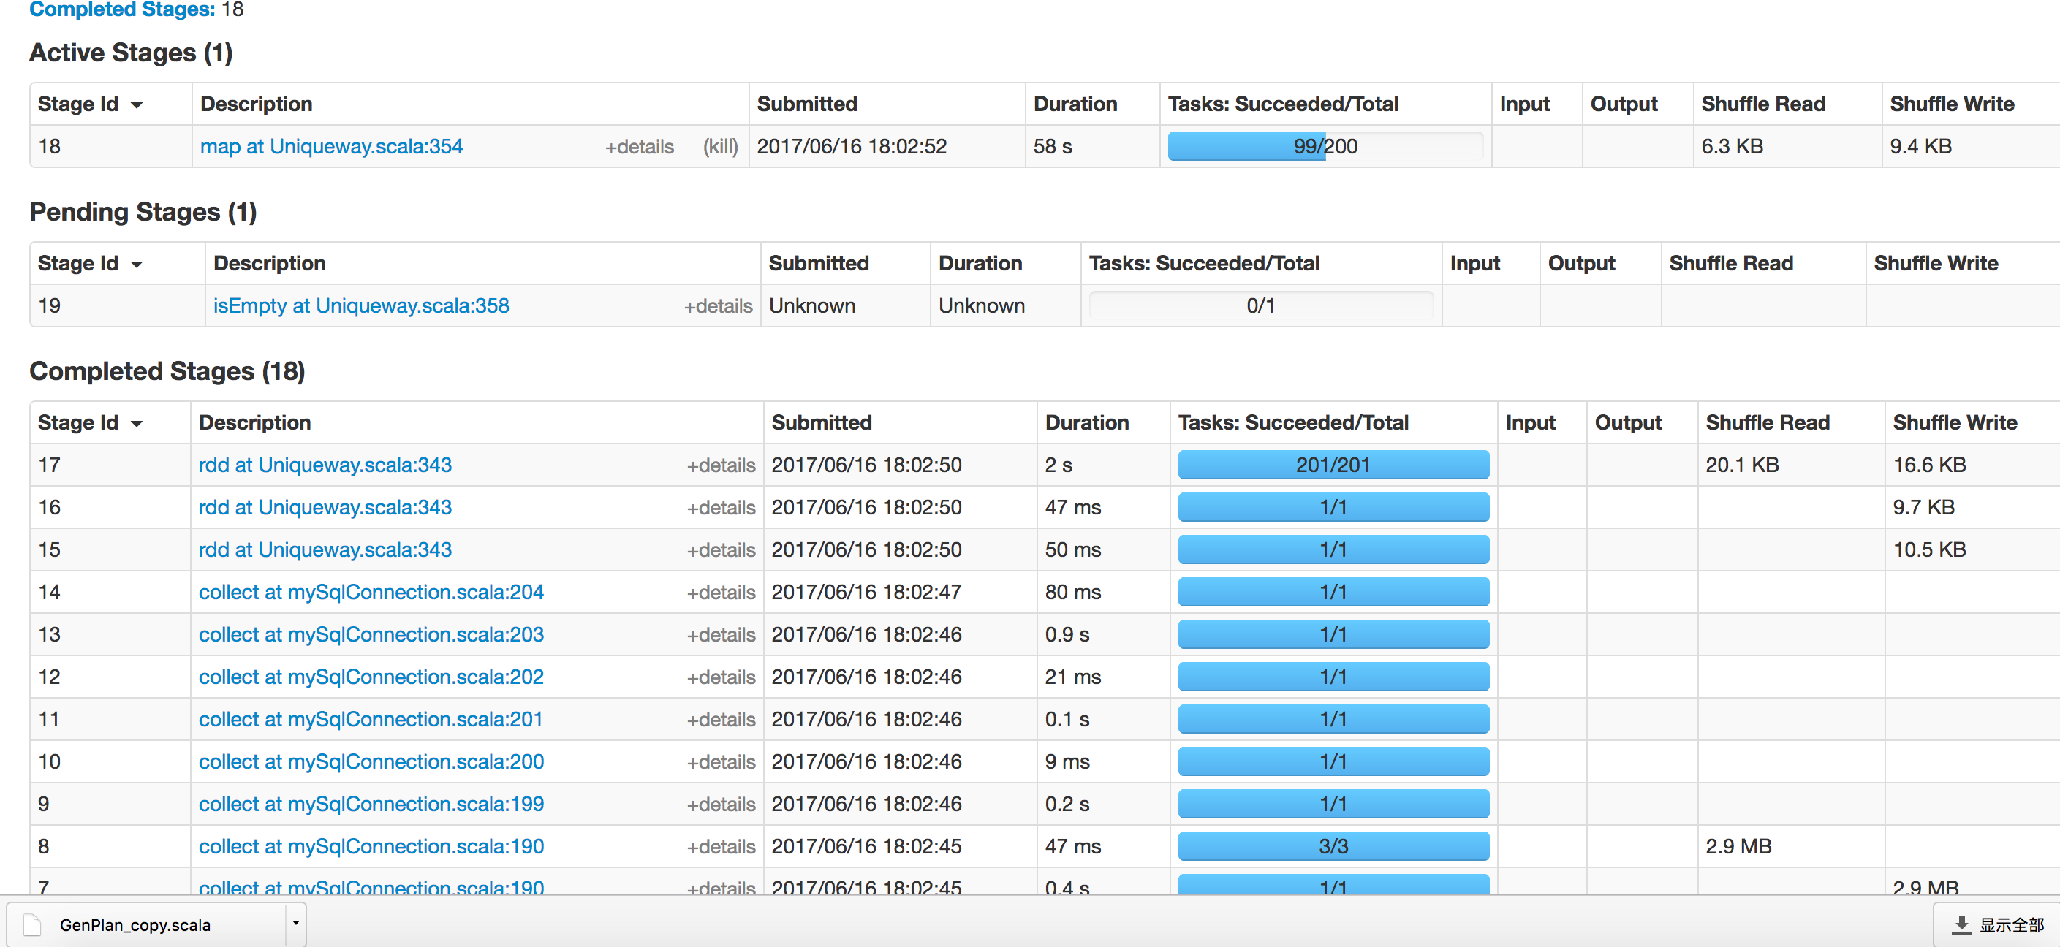The height and width of the screenshot is (947, 2060).
Task: Open collect at mySqlConnection.scala:190 for stage 8
Action: click(371, 845)
